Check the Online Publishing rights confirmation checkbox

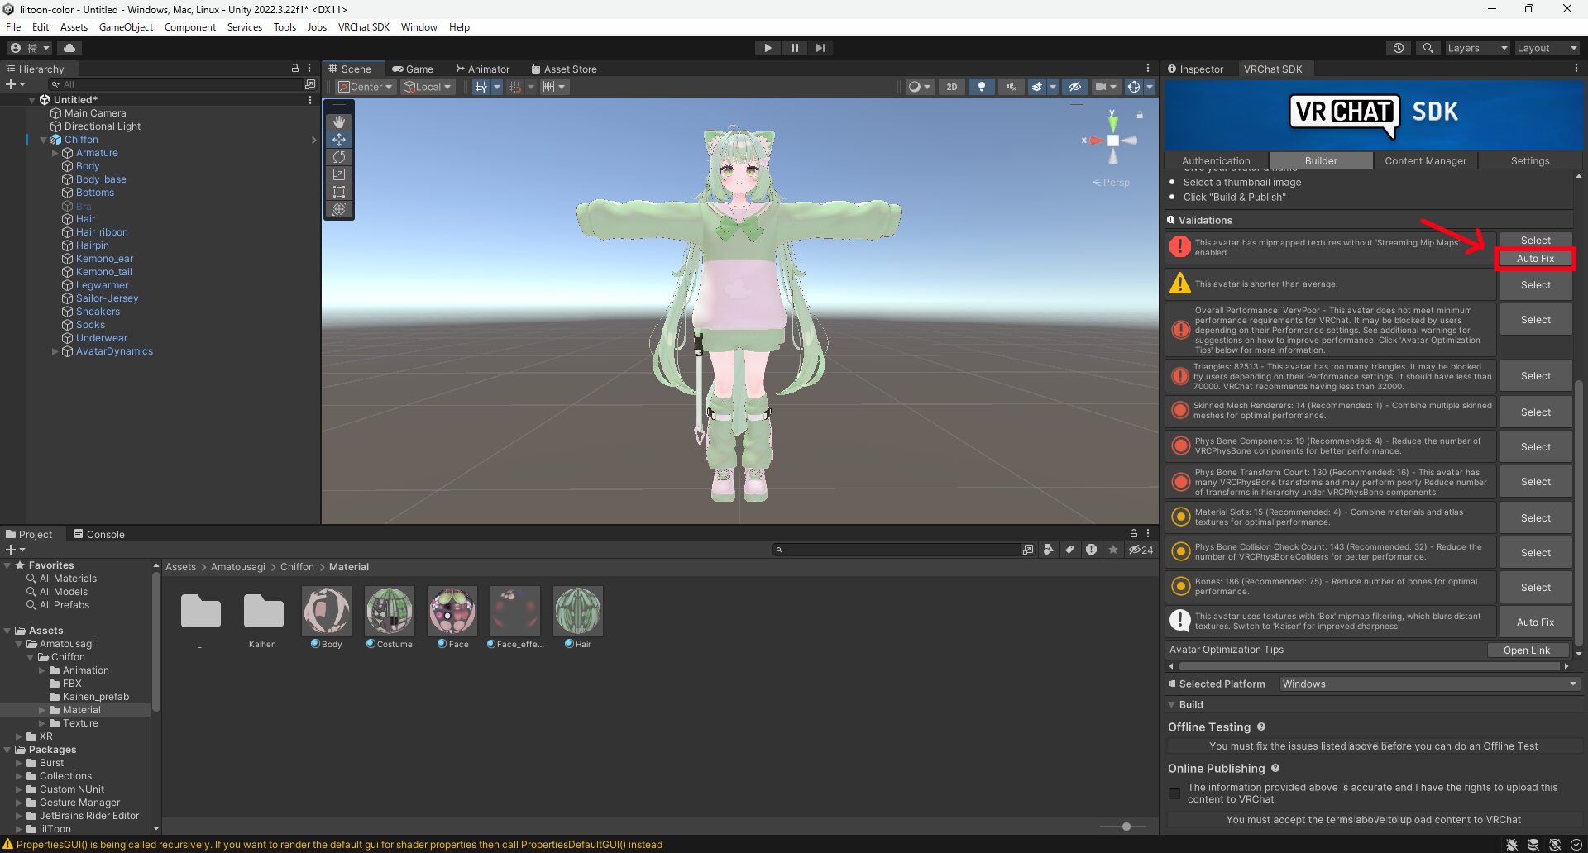click(1174, 793)
